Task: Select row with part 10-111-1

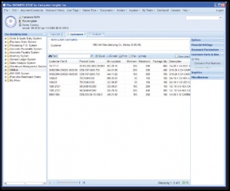Action: (119, 66)
